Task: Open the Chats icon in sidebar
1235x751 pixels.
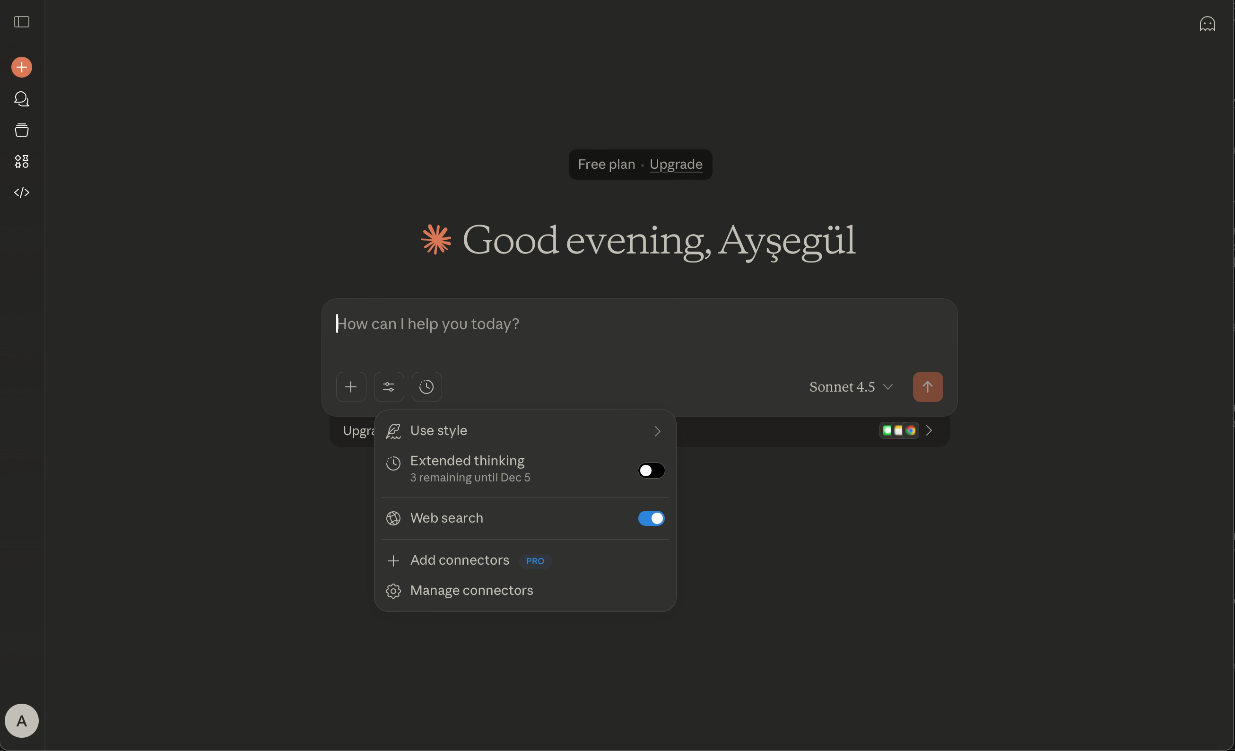Action: click(22, 99)
